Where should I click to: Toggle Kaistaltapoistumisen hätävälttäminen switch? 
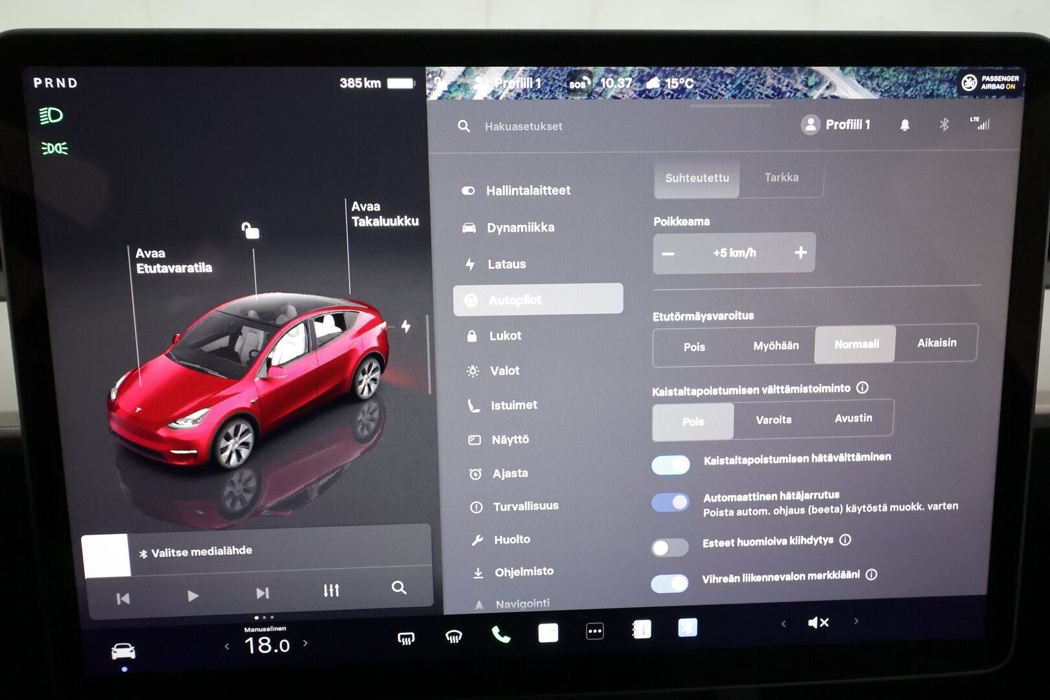click(671, 465)
